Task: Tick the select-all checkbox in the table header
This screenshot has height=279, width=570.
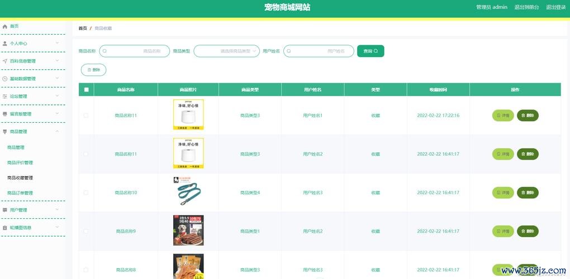Action: [86, 90]
